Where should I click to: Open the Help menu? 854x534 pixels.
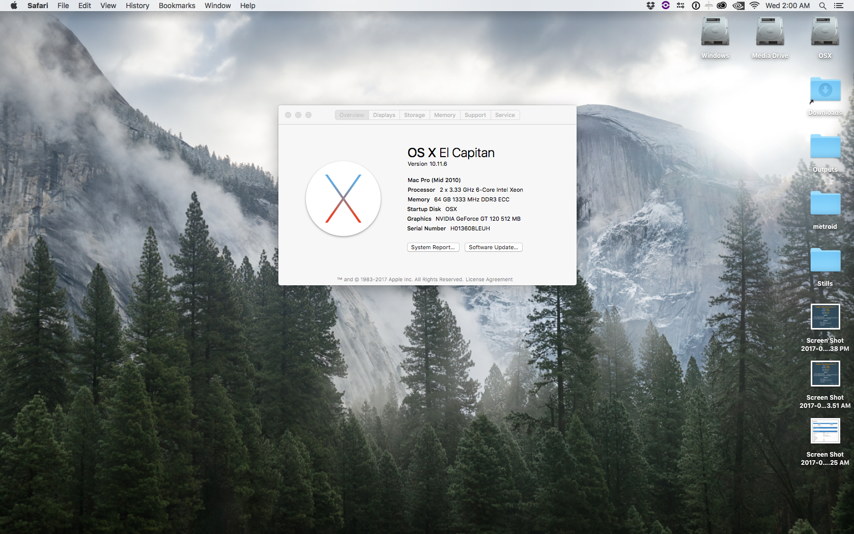[x=248, y=6]
